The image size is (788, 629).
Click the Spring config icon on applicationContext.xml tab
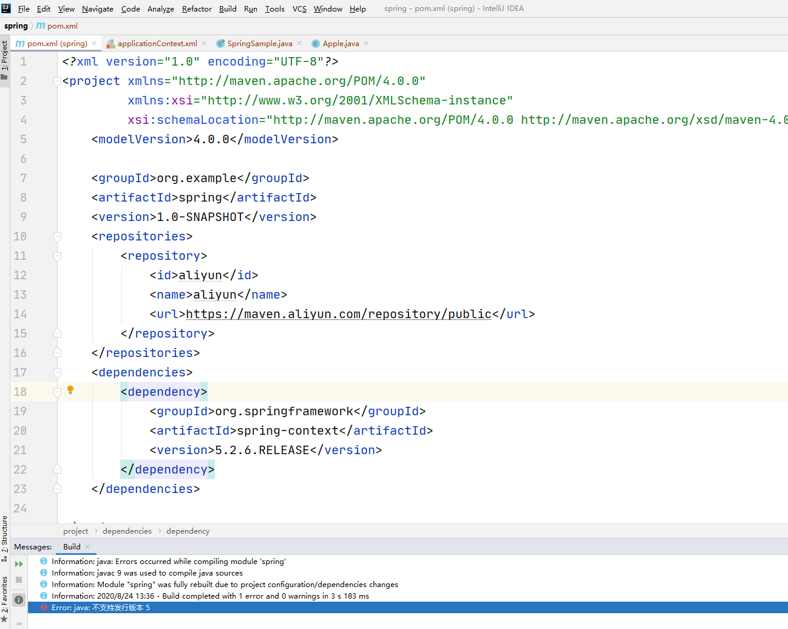tap(110, 44)
